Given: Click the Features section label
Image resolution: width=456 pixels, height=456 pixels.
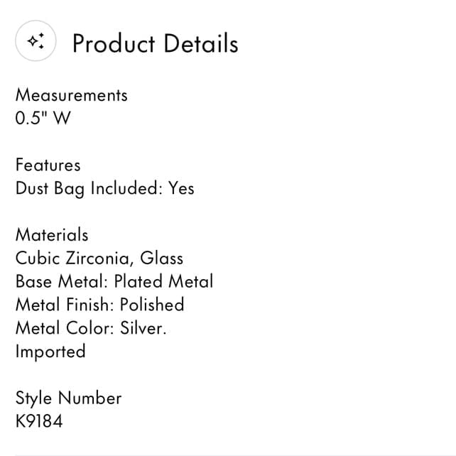Looking at the screenshot, I should coord(48,165).
